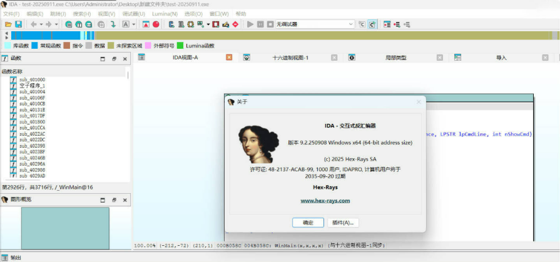Switch to the 局部类型 tab
Image resolution: width=560 pixels, height=262 pixels.
[395, 58]
